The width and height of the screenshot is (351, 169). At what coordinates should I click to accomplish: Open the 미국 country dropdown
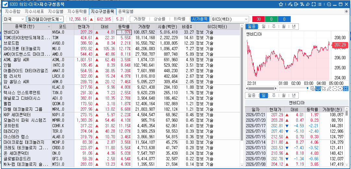coord(14,19)
